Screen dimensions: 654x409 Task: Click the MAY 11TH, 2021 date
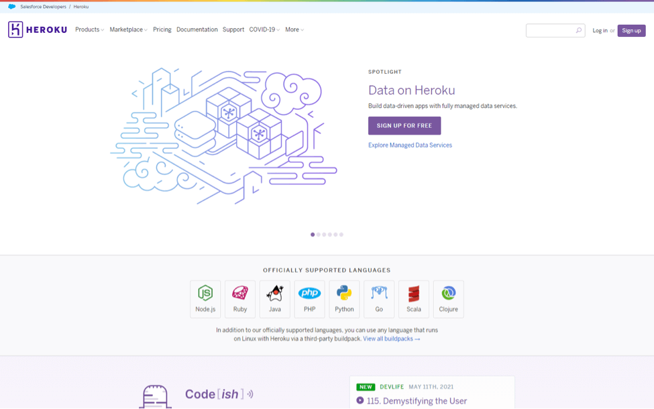431,387
